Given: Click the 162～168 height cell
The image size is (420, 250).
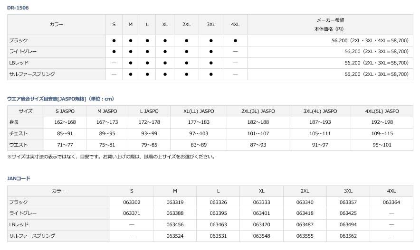Looking at the screenshot, I should tap(64, 122).
